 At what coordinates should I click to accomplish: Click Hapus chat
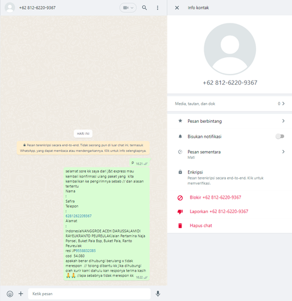201,226
